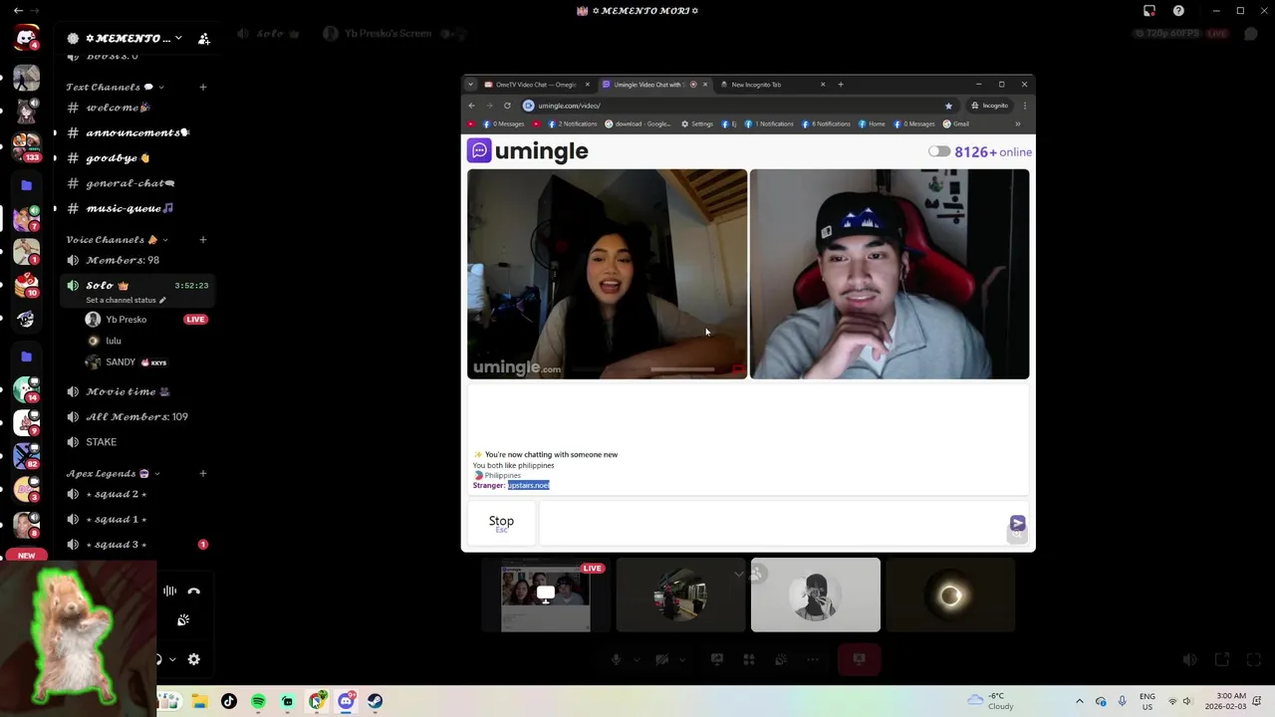Open soundboard icon in voice panel
1275x717 pixels.
coord(183,620)
